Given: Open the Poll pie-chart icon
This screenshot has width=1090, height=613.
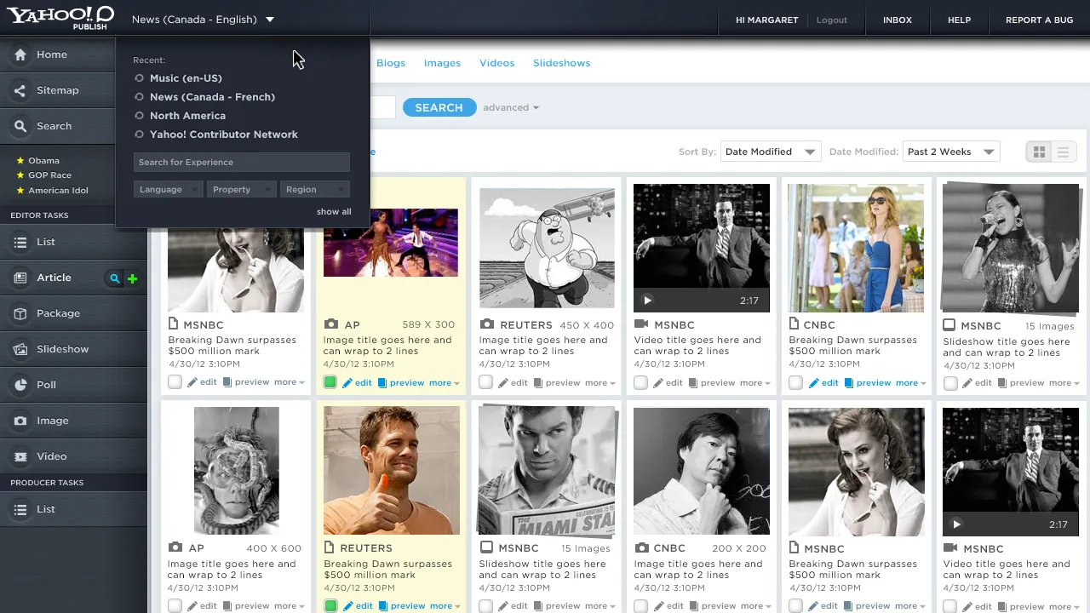Looking at the screenshot, I should click(20, 385).
